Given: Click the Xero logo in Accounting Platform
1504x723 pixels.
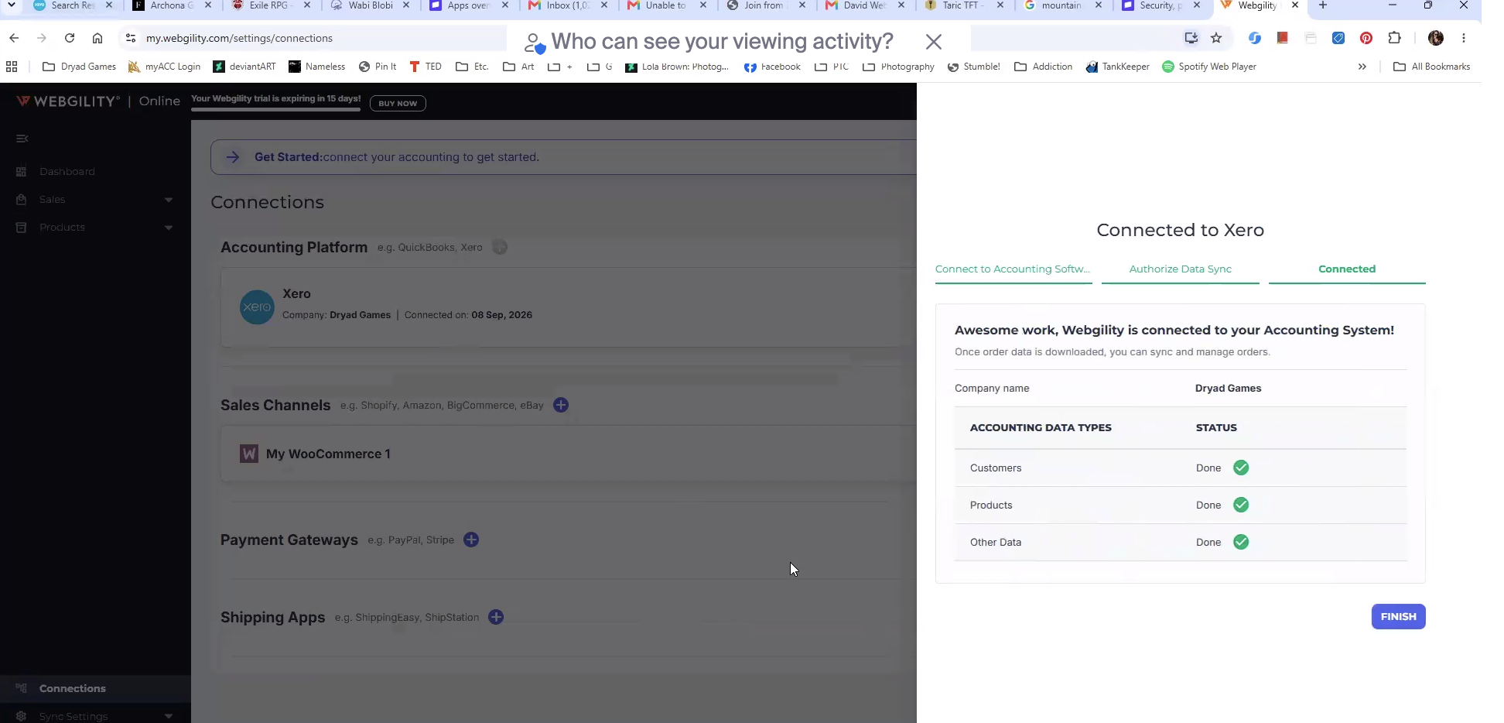Looking at the screenshot, I should pos(257,307).
